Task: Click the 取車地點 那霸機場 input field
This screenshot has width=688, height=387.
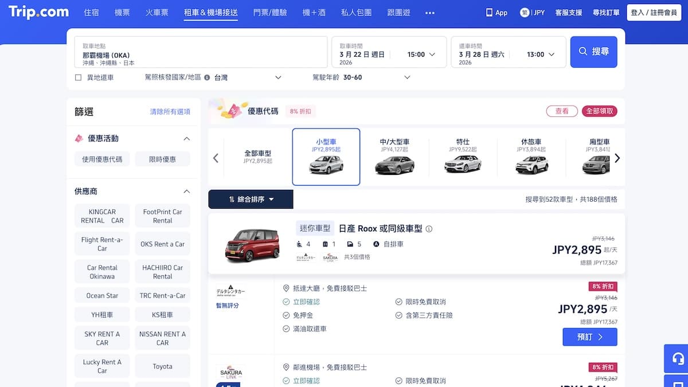Action: pos(201,52)
